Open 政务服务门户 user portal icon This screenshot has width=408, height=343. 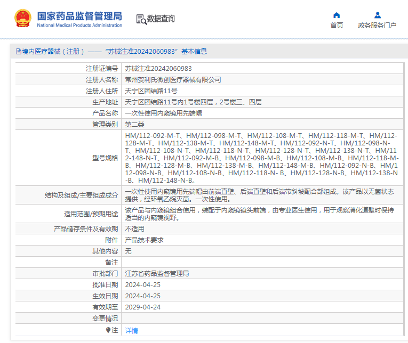pyautogui.click(x=378, y=15)
